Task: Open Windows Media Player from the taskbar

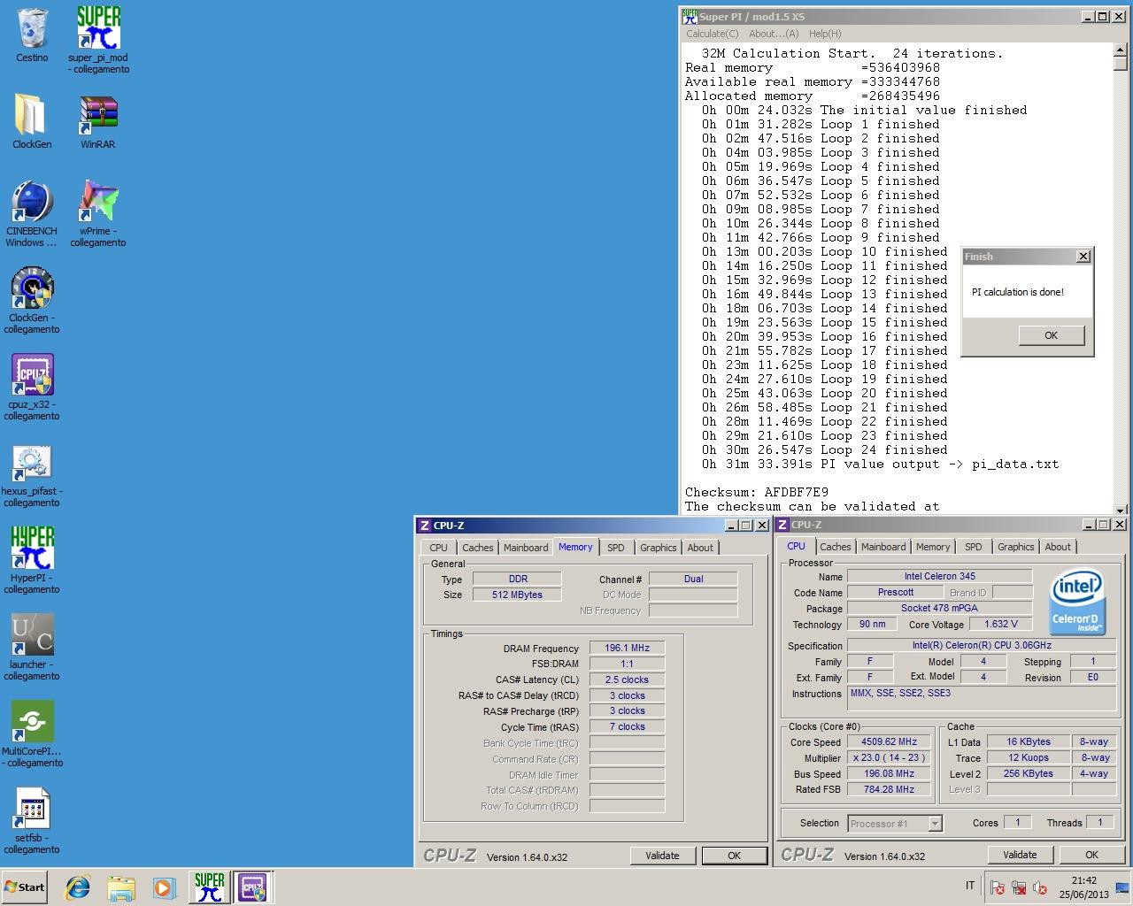Action: tap(164, 887)
